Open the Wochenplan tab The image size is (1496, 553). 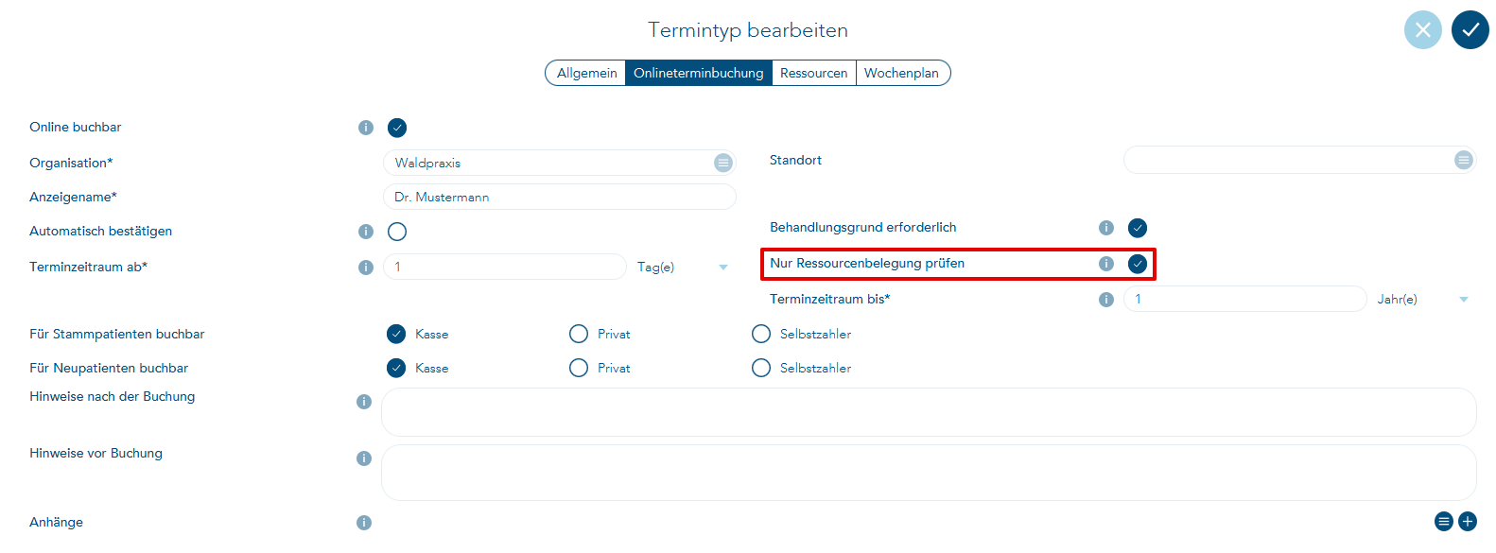click(x=901, y=73)
